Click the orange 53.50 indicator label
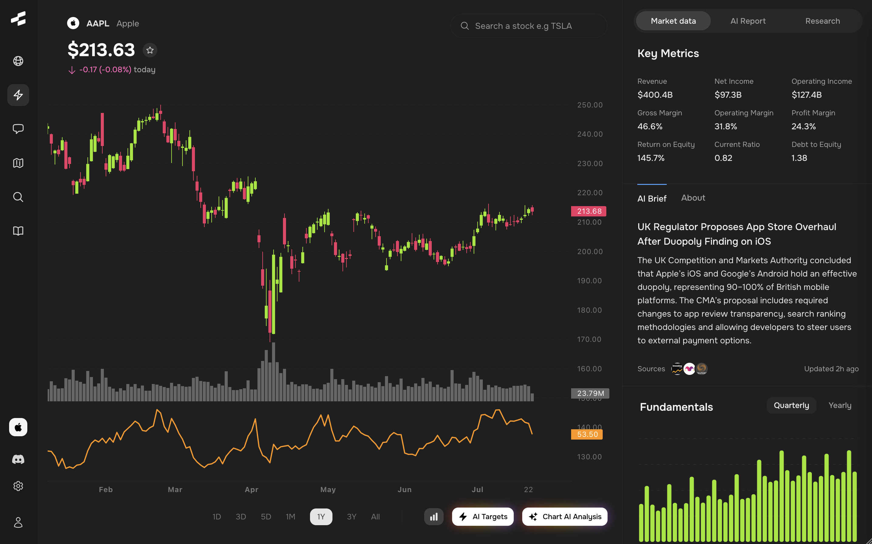Image resolution: width=872 pixels, height=544 pixels. coord(587,434)
